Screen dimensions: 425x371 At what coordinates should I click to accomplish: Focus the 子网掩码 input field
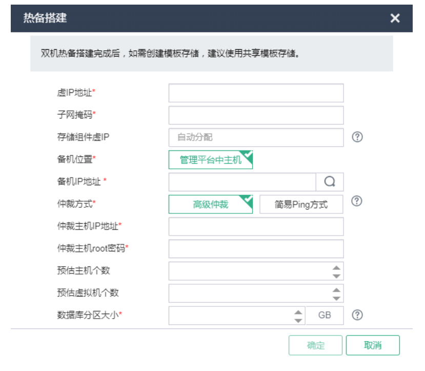[256, 115]
